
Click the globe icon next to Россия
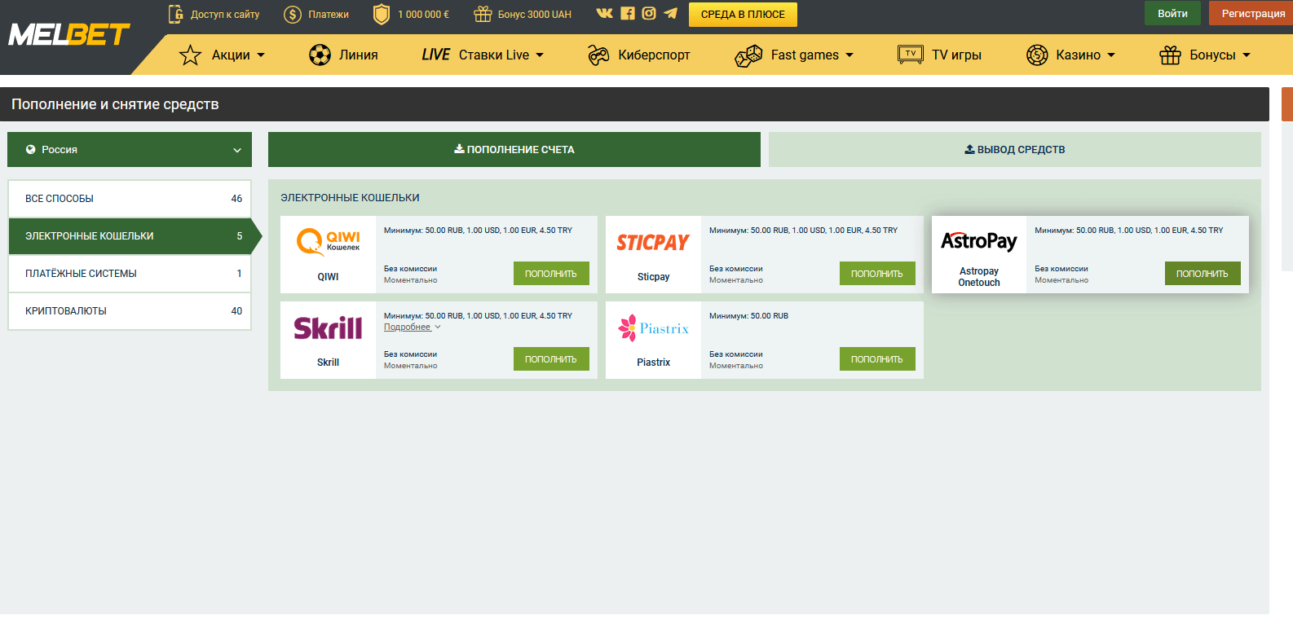[x=30, y=150]
